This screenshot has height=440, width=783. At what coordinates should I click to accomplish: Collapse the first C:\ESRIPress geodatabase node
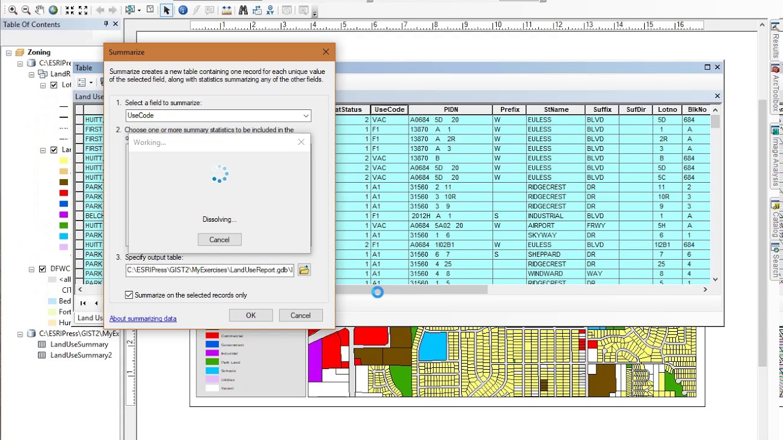point(20,64)
